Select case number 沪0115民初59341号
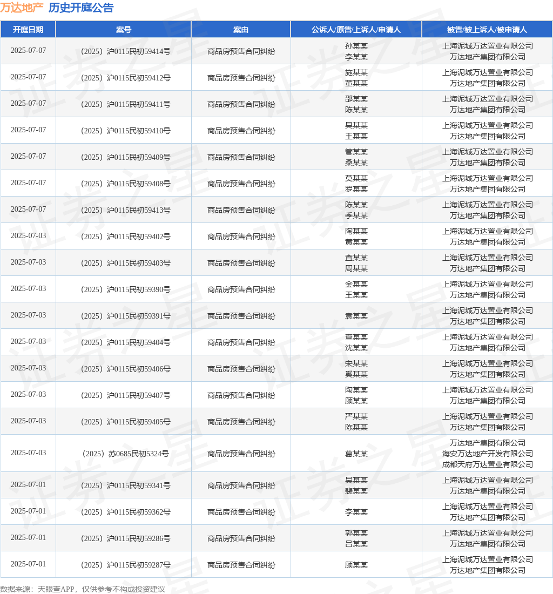The image size is (553, 594). 125,485
